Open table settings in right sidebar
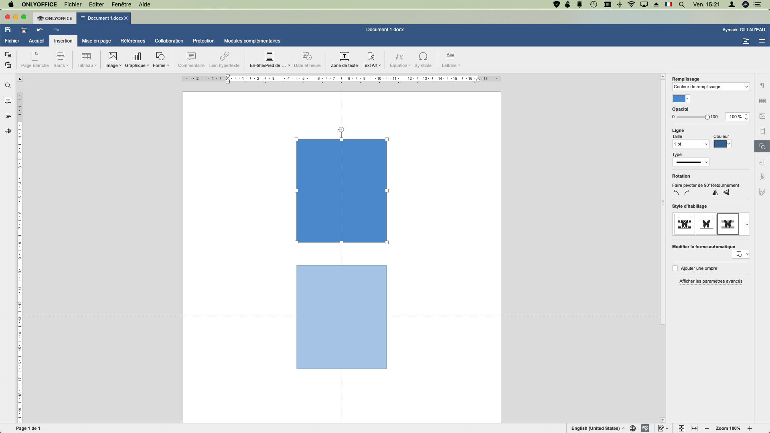This screenshot has width=770, height=433. (762, 101)
